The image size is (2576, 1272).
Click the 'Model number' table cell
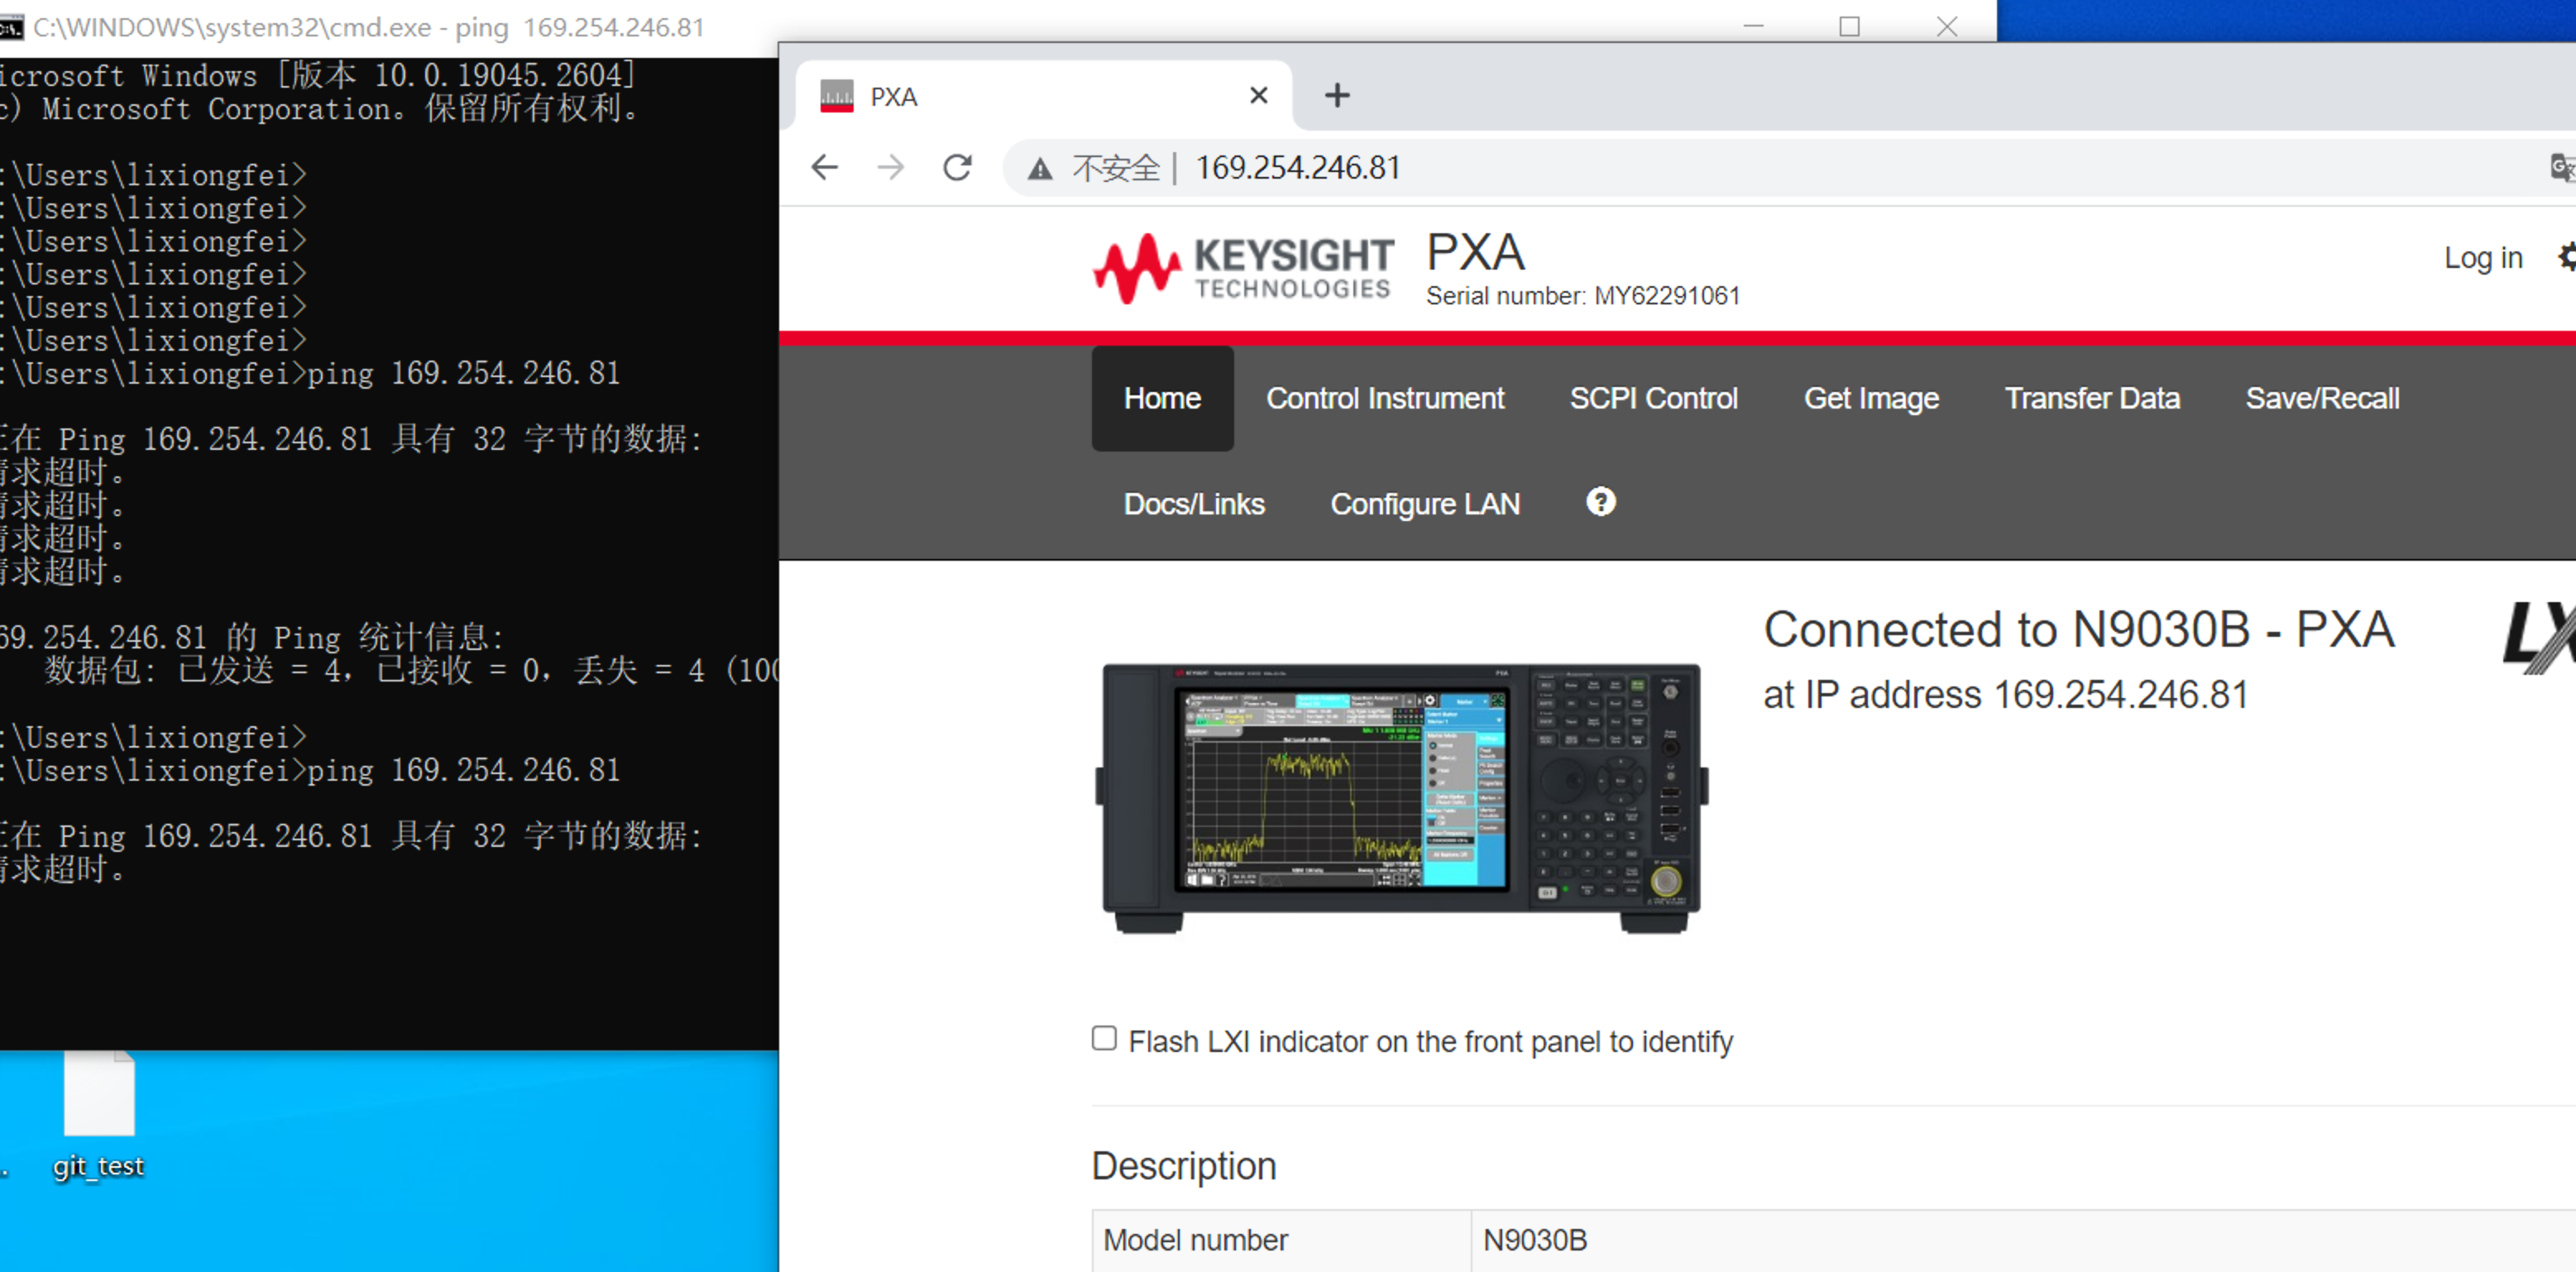click(x=1281, y=1240)
